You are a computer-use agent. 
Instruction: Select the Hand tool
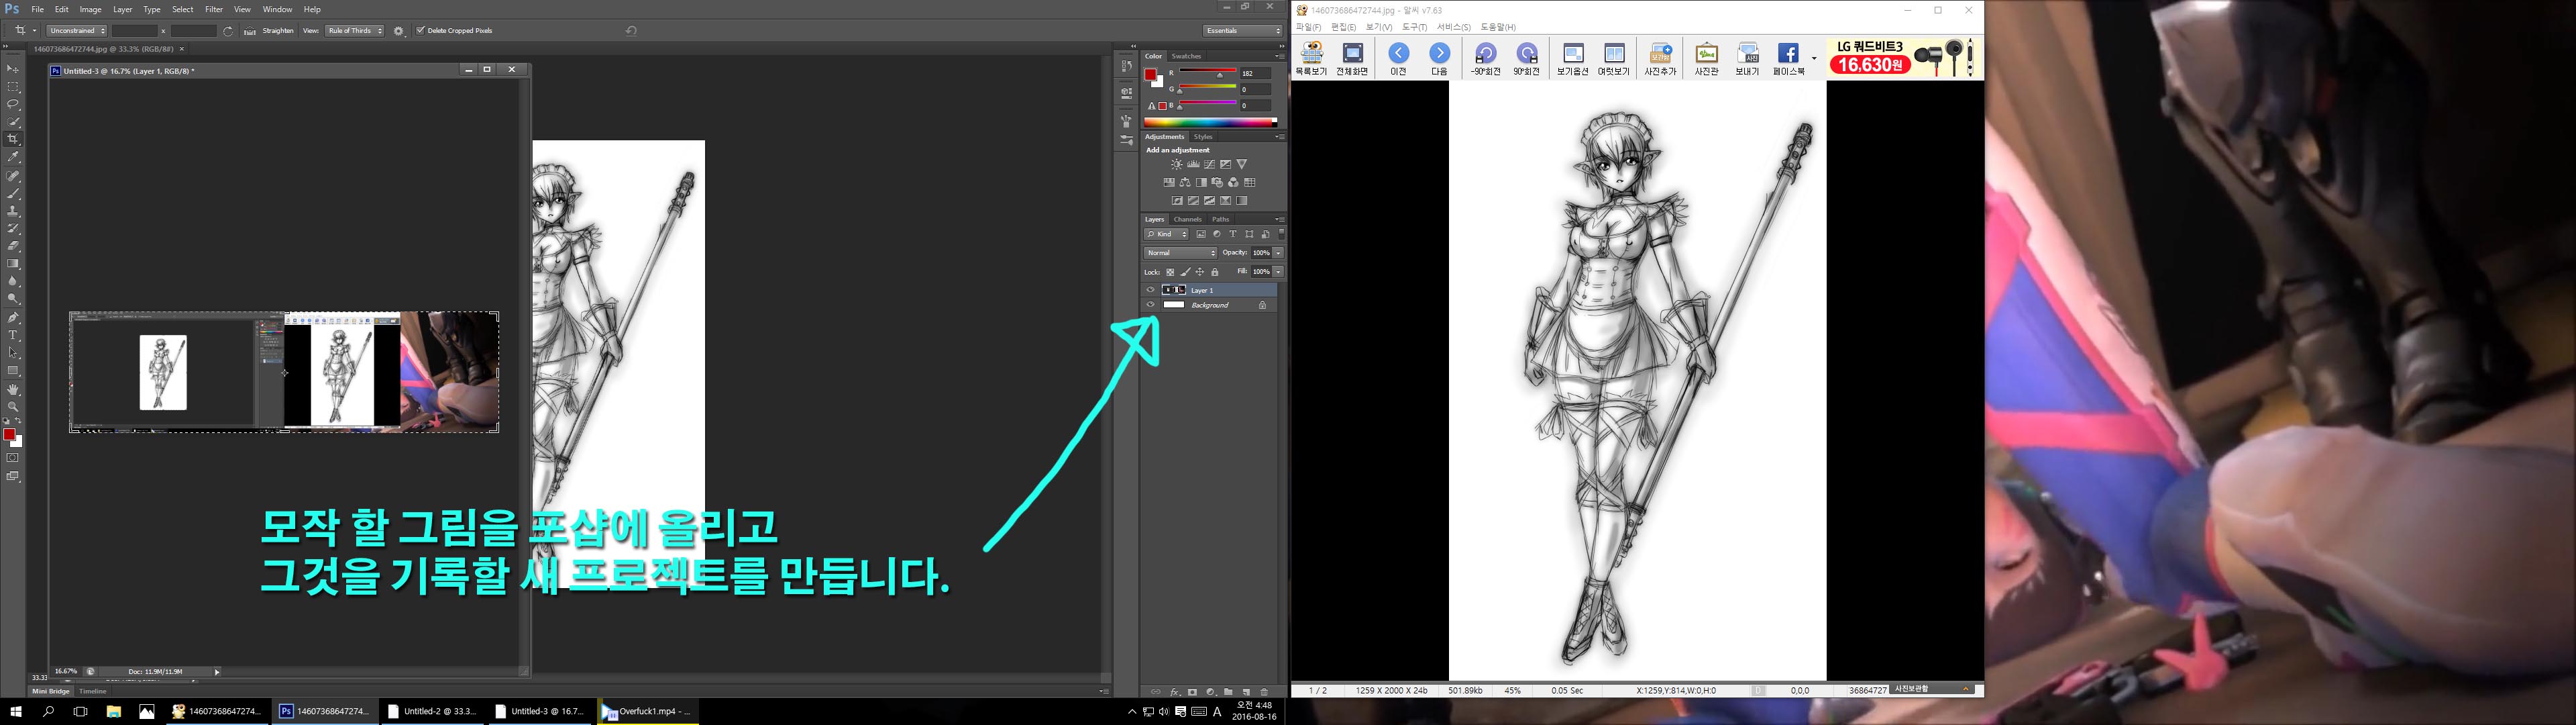point(13,389)
